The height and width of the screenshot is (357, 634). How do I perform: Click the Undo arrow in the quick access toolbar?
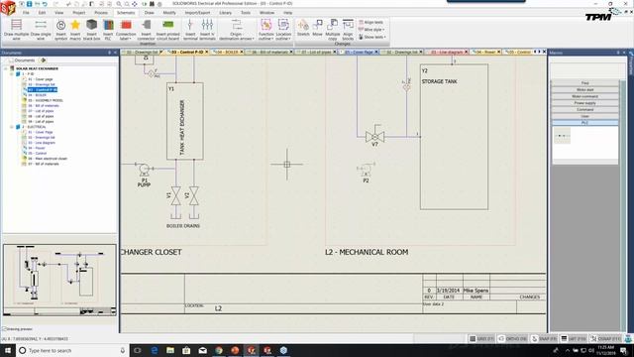(45, 4)
